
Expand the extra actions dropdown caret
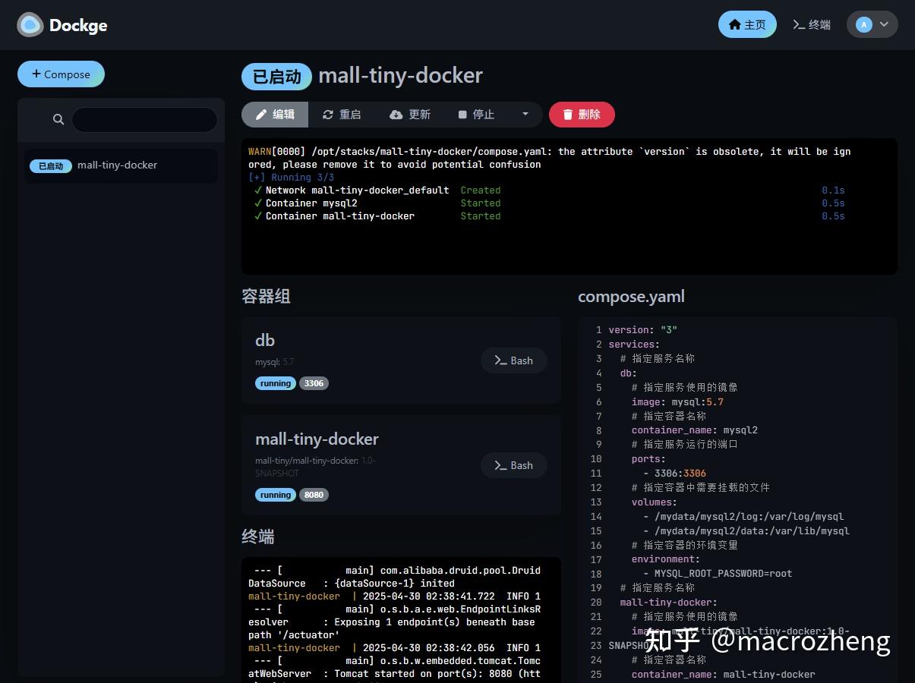tap(525, 115)
